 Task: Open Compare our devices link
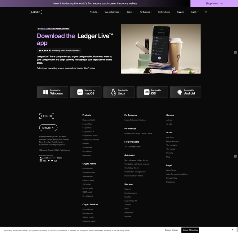click(x=90, y=139)
